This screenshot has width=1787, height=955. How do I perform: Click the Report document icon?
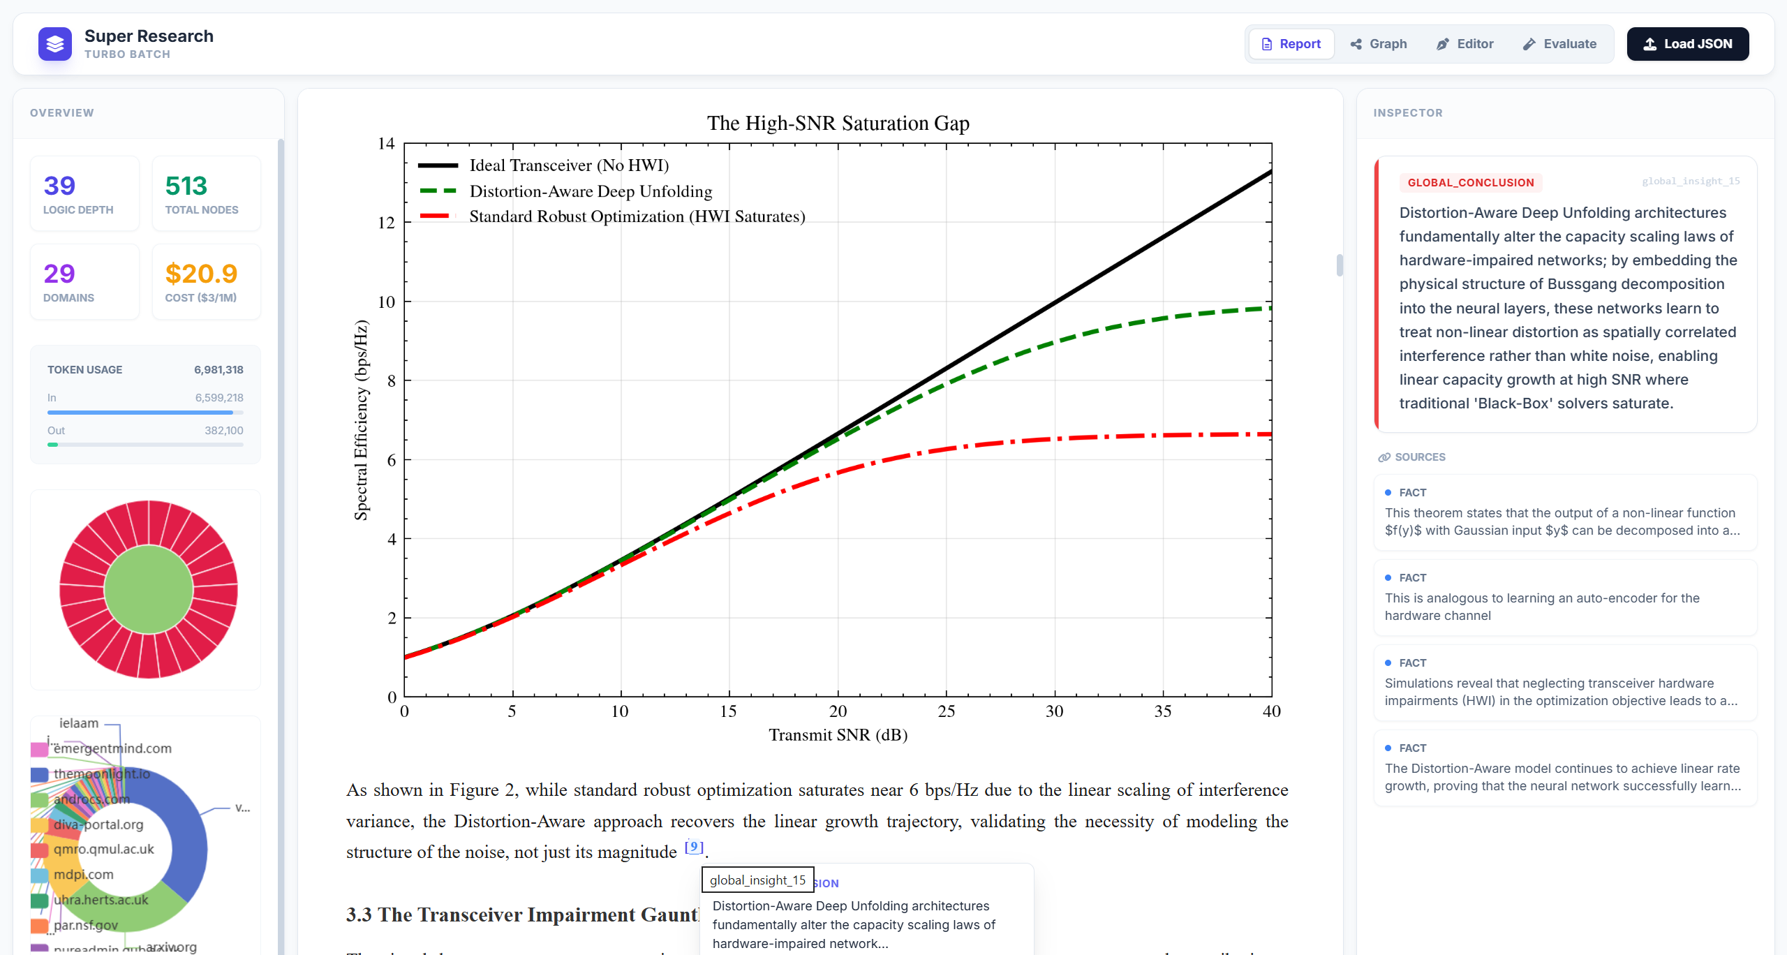coord(1267,44)
